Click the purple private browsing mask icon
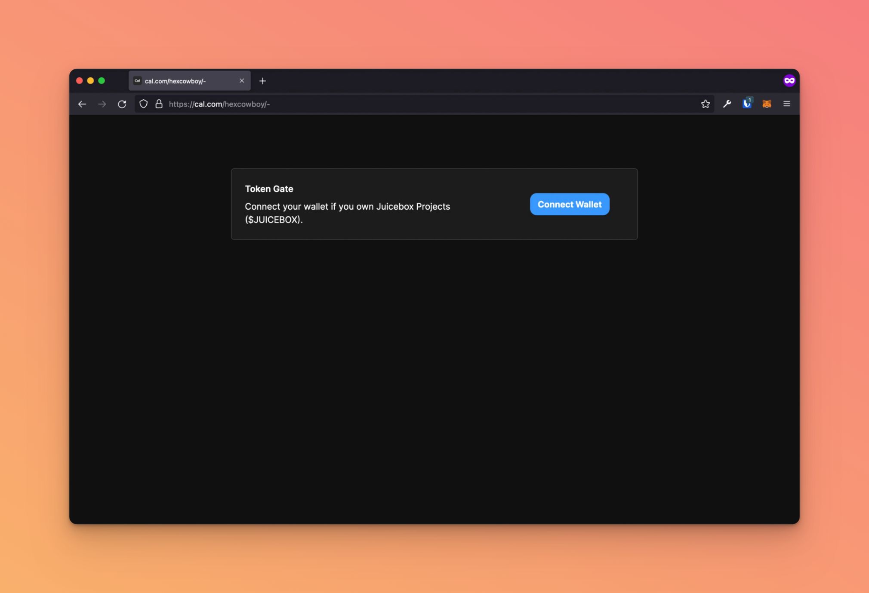 click(x=789, y=80)
